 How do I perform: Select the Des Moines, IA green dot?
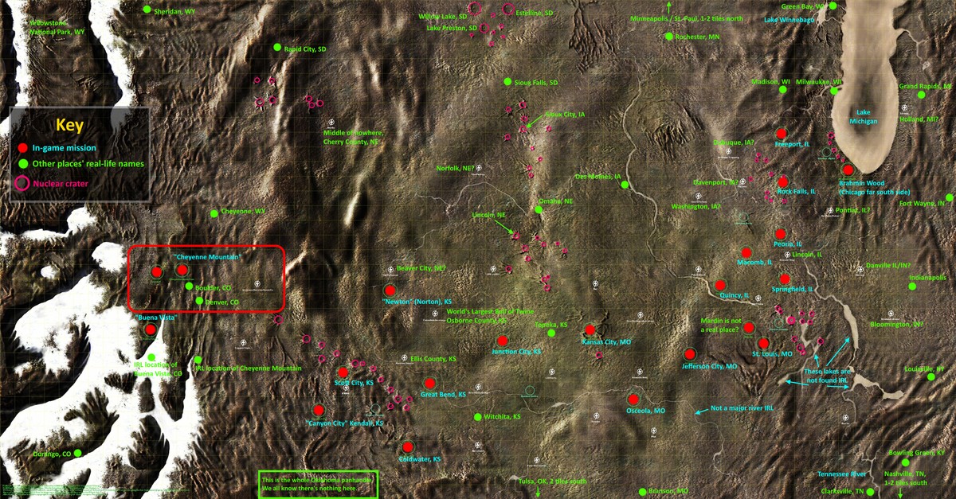pyautogui.click(x=625, y=185)
